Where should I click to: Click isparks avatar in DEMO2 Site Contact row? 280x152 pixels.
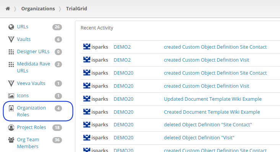point(87,47)
